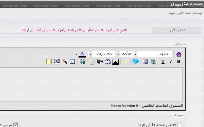204x127 pixels.
Task: Click the black mosque icon in toolbar
Action: pos(116,62)
